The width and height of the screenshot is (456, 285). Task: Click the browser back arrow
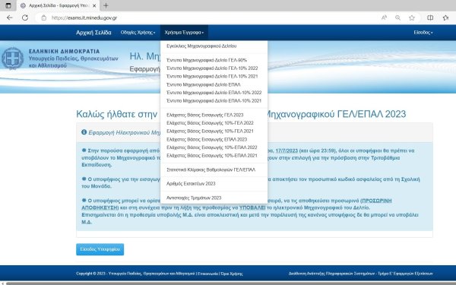(x=10, y=17)
